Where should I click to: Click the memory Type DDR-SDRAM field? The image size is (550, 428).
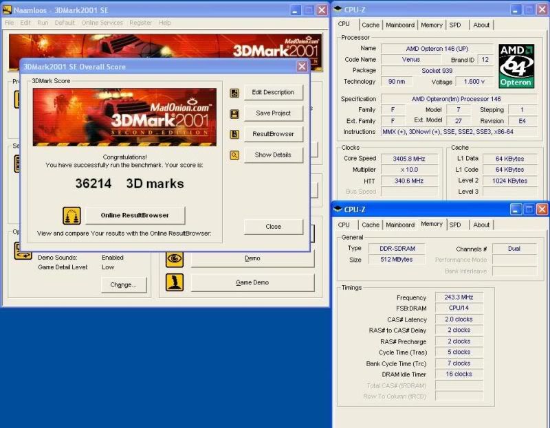click(397, 249)
